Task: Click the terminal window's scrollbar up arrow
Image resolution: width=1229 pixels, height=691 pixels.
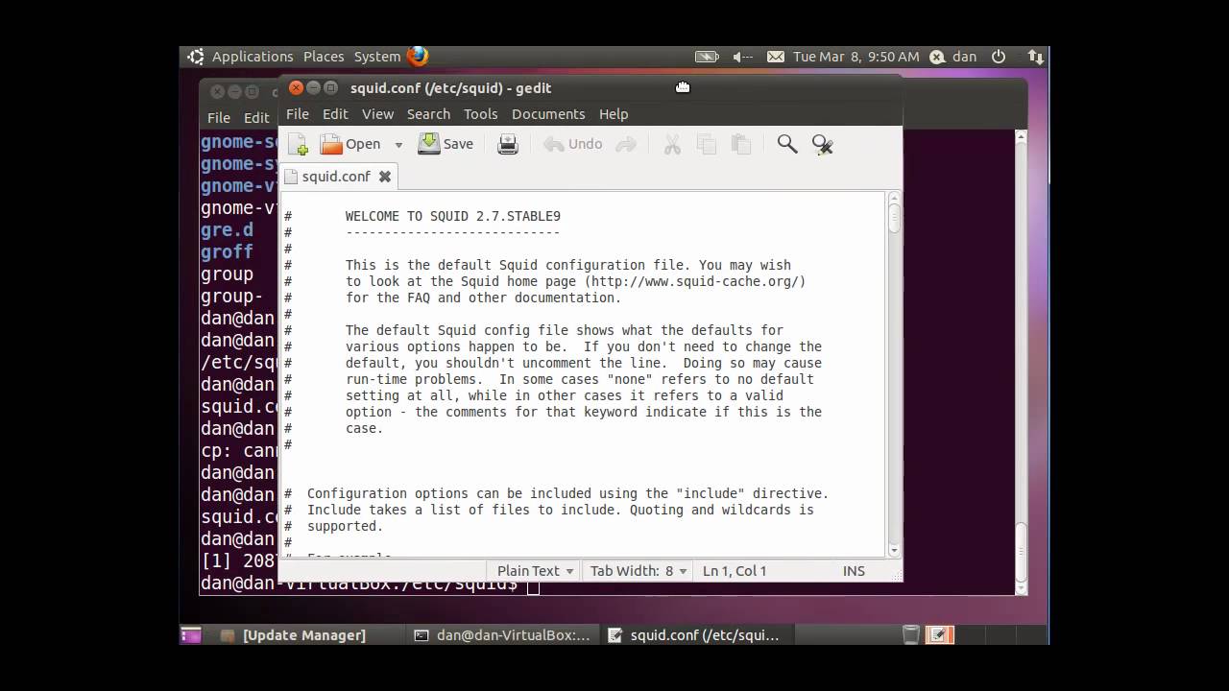Action: (1021, 137)
